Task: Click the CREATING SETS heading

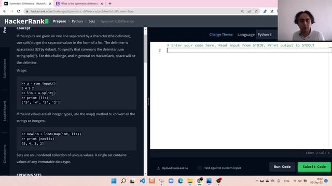Action: click(29, 175)
